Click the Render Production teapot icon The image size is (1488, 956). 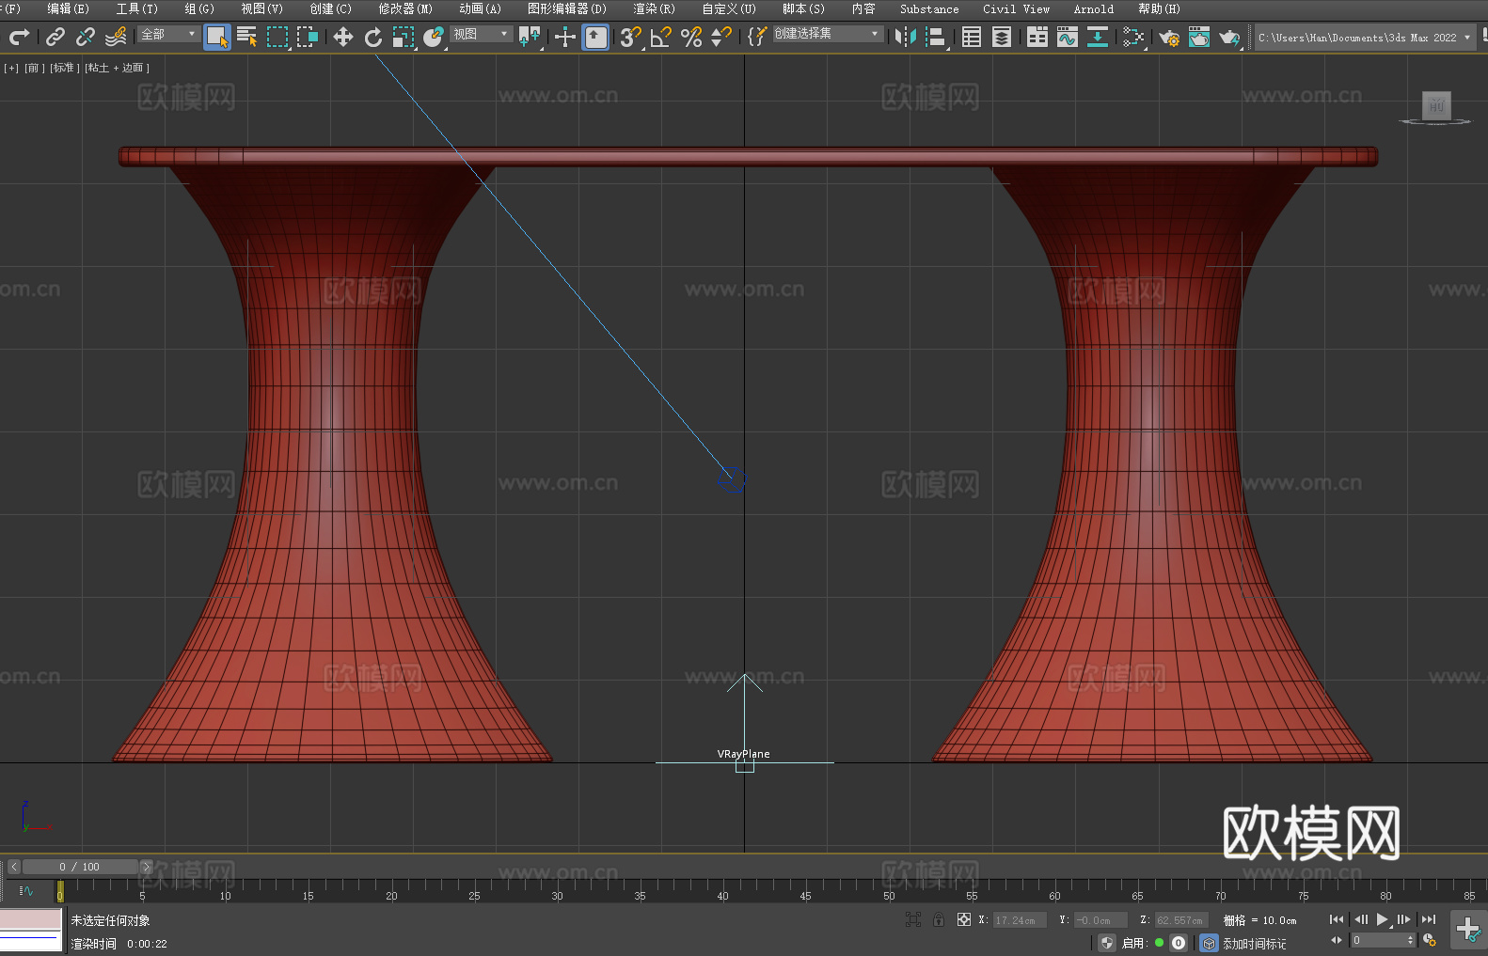tap(1229, 37)
